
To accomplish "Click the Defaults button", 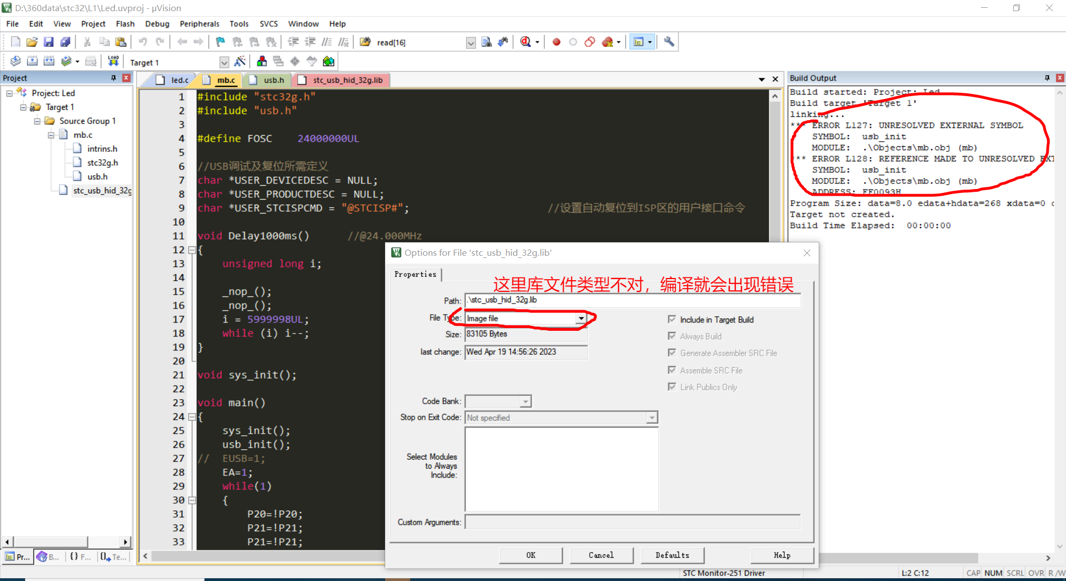I will tap(673, 555).
